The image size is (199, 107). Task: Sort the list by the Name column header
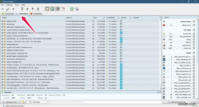33,18
